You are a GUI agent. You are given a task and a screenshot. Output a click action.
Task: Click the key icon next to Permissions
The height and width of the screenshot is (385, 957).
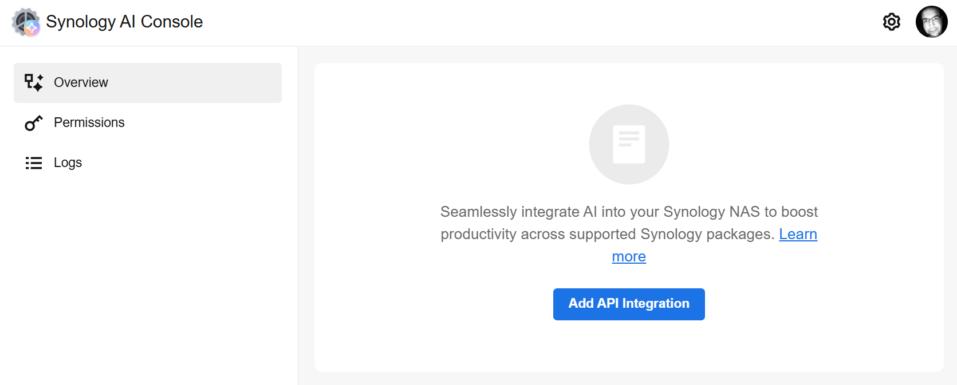(x=33, y=122)
